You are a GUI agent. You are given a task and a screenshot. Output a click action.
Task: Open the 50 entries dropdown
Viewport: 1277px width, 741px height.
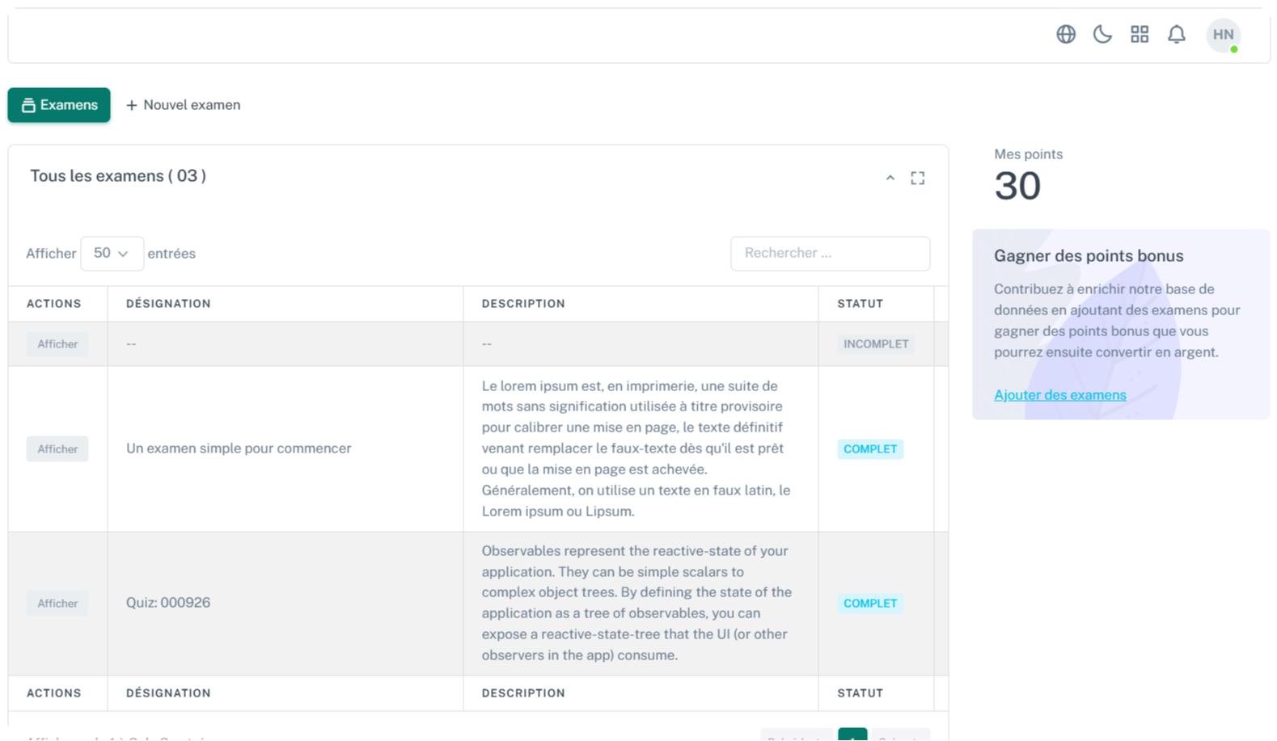click(x=112, y=253)
